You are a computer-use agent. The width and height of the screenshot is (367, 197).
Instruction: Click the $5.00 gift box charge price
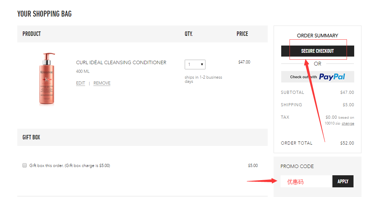click(x=253, y=166)
